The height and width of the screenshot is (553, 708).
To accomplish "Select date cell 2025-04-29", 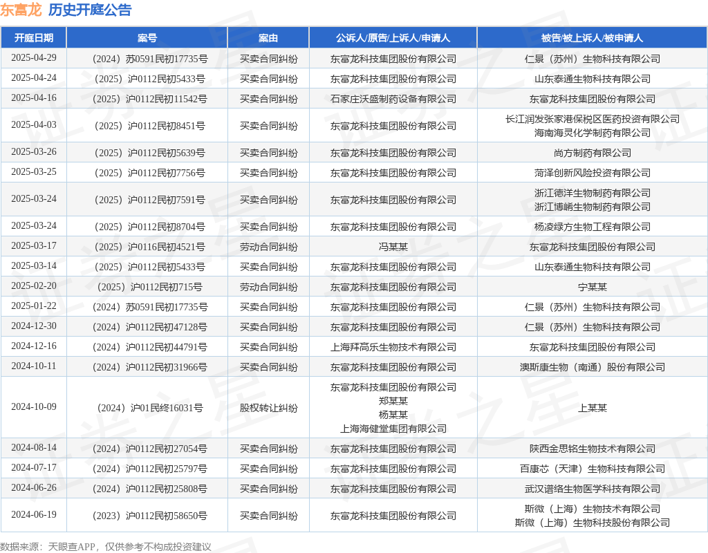I will tap(34, 58).
